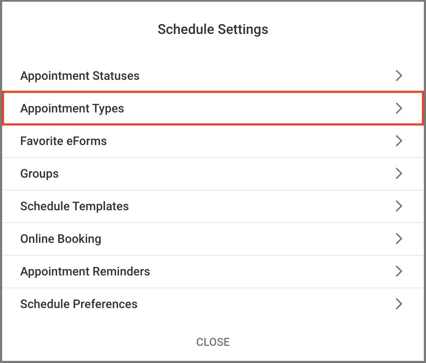Click the chevron beside Online Booking
This screenshot has height=363, width=426.
click(x=399, y=239)
